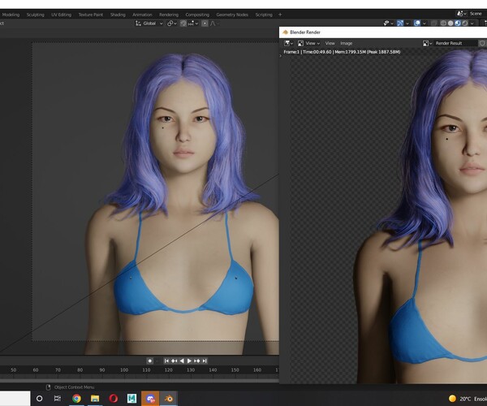Open File Explorer from the taskbar

(x=95, y=398)
